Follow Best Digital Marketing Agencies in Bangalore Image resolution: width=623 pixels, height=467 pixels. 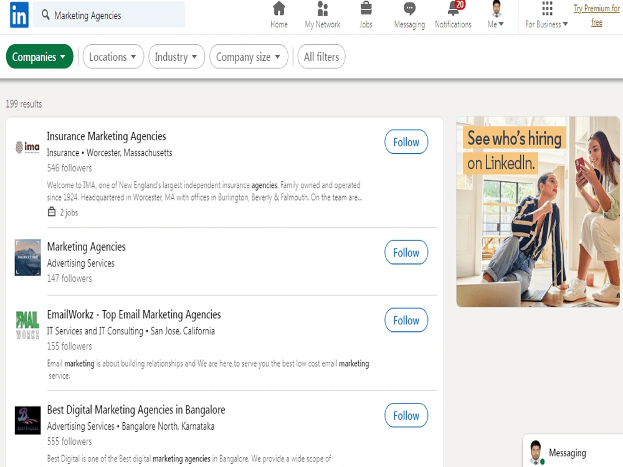click(x=406, y=415)
